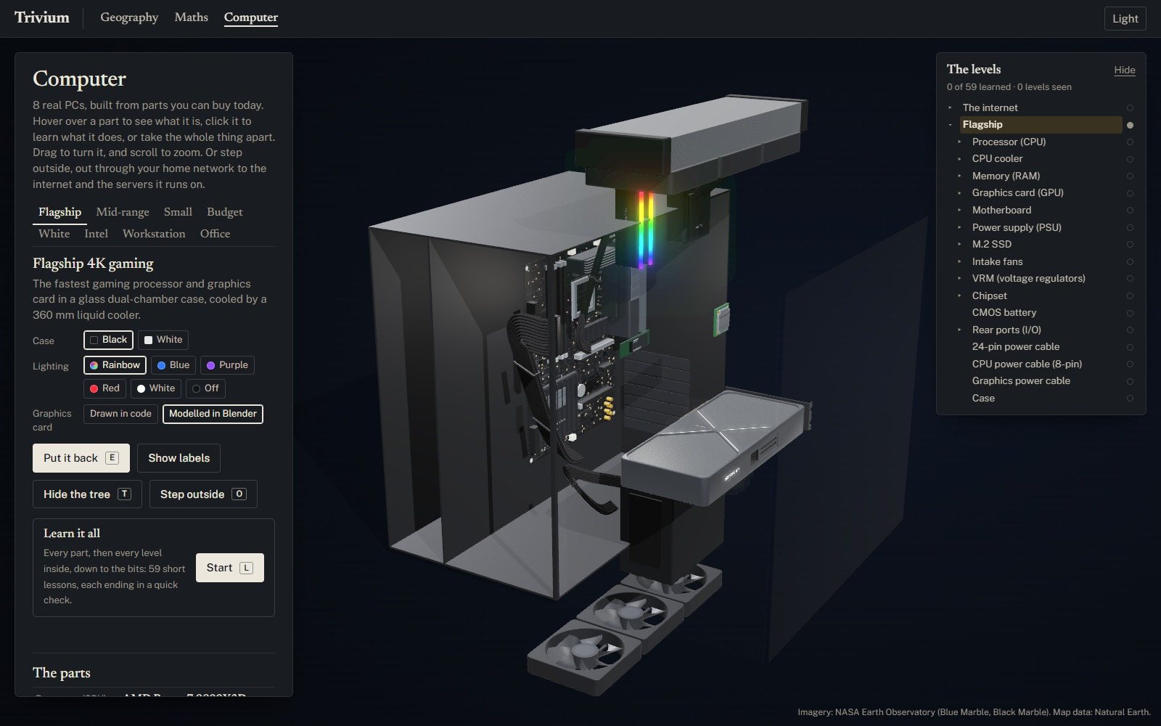The image size is (1161, 726).
Task: Switch to Light theme
Action: point(1125,19)
